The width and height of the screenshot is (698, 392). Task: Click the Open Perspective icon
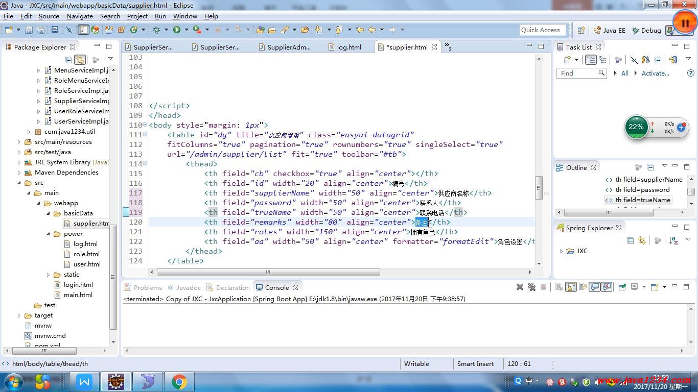pyautogui.click(x=581, y=30)
